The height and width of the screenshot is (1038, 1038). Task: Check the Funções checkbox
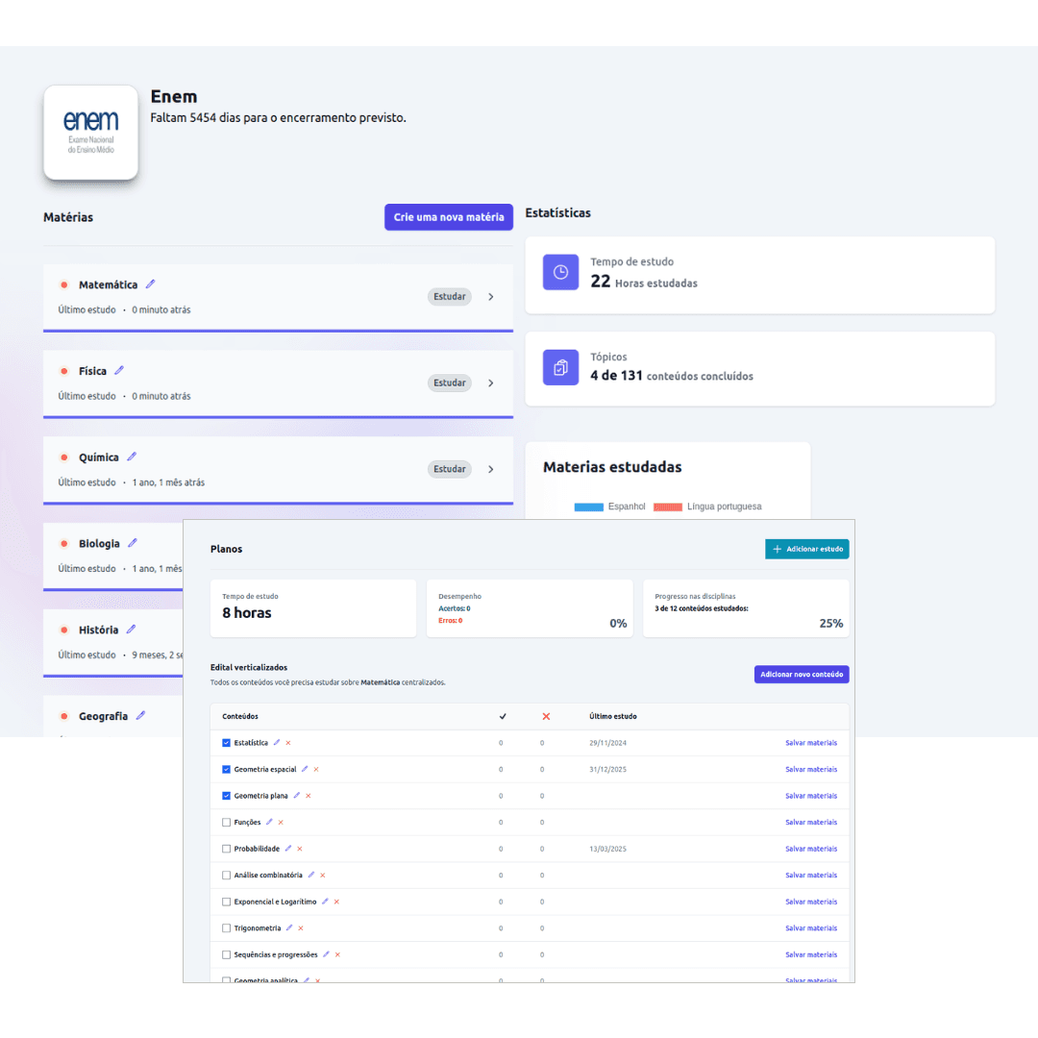click(x=227, y=822)
